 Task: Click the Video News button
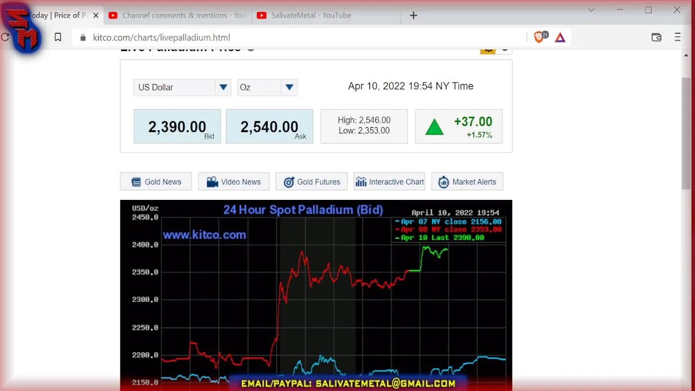233,181
